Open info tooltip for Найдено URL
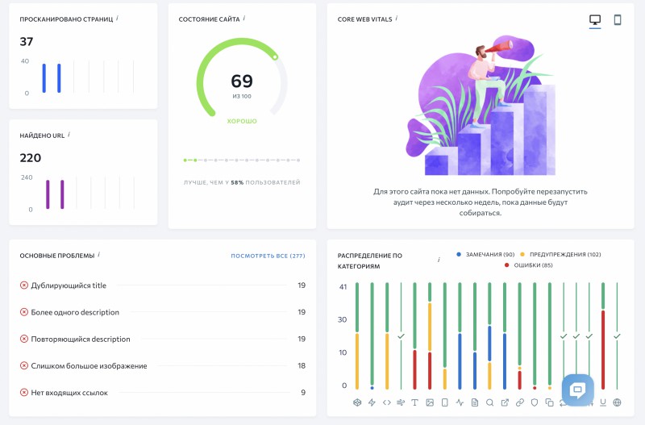 tap(69, 134)
